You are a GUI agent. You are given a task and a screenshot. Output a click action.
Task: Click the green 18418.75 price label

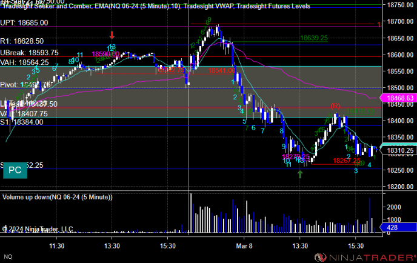tap(361, 111)
